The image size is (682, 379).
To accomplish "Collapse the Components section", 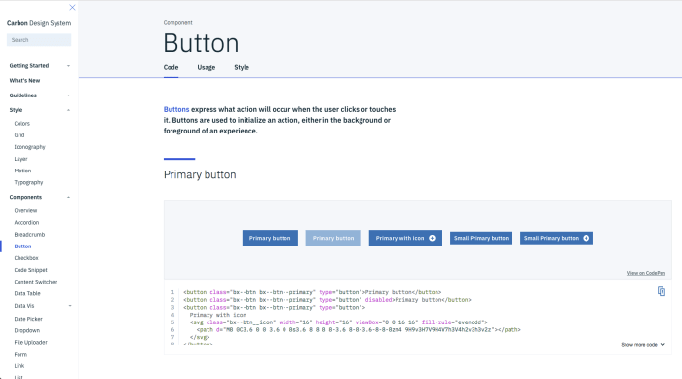I will 40,197.
